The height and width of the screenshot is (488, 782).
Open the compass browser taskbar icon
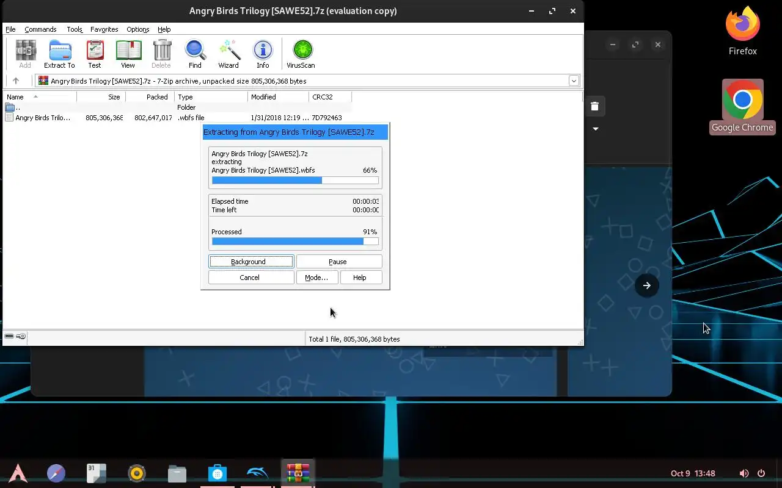click(56, 473)
